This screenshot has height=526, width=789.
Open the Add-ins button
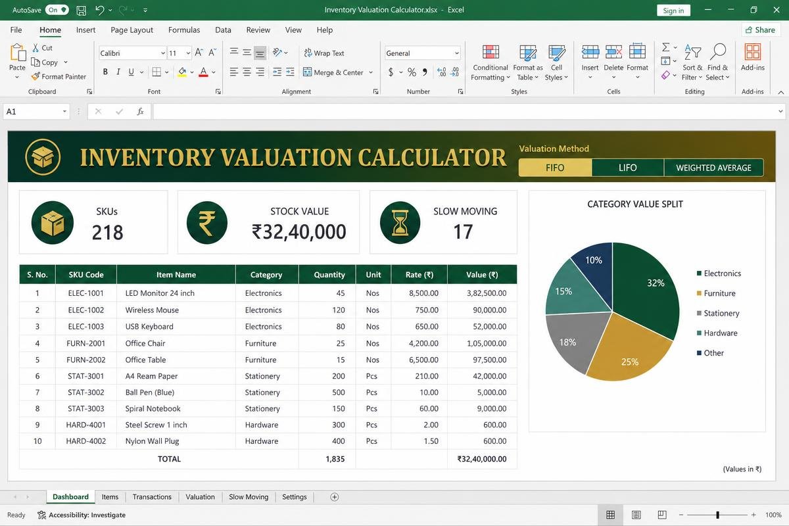(x=753, y=57)
